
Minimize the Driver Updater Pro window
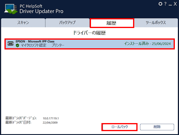pos(170,5)
